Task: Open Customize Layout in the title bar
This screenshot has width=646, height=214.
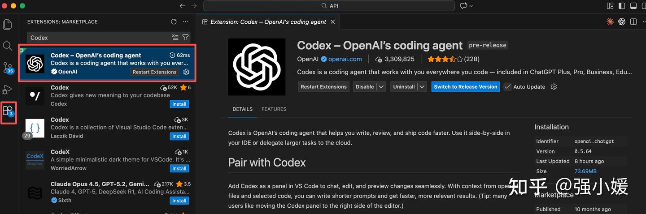Action: pyautogui.click(x=610, y=6)
